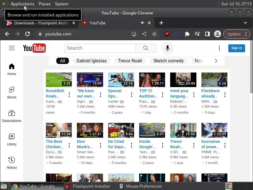
Task: Open the Chrome extensions puzzle icon
Action: 187,34
